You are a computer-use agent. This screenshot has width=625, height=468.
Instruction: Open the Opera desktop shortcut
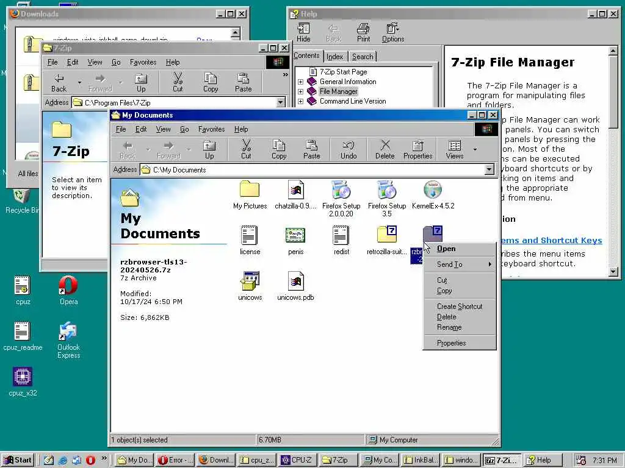[68, 290]
